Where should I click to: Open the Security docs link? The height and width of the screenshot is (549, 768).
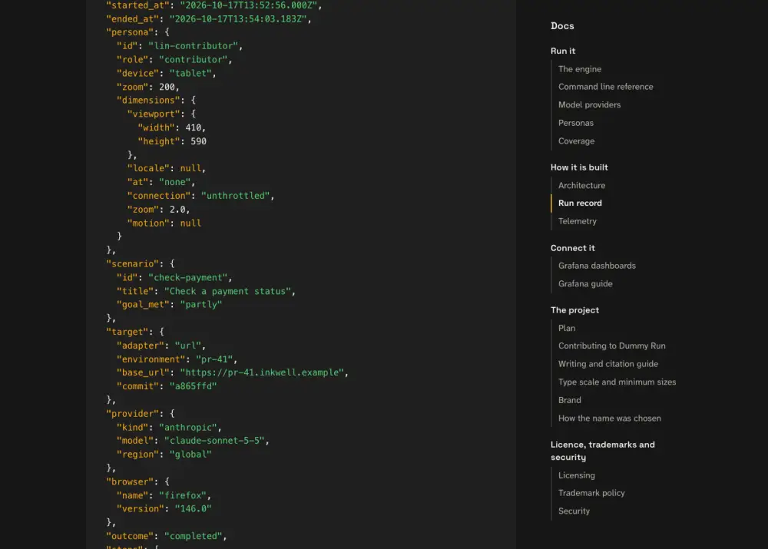pyautogui.click(x=574, y=511)
